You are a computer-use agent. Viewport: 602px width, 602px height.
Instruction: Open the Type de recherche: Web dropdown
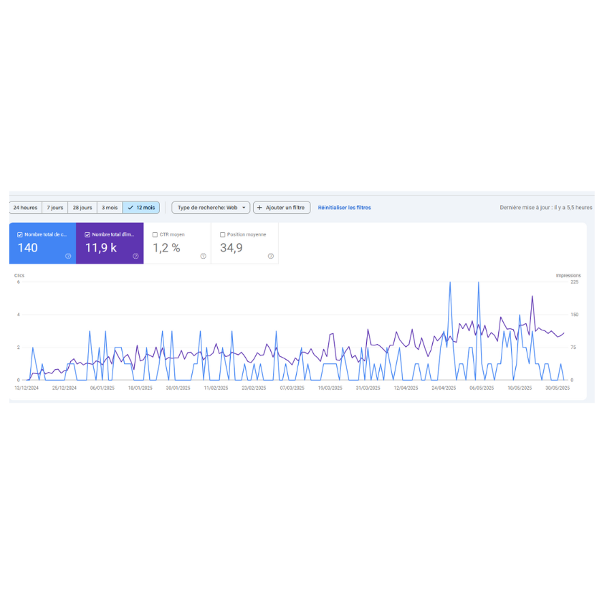[x=211, y=207]
